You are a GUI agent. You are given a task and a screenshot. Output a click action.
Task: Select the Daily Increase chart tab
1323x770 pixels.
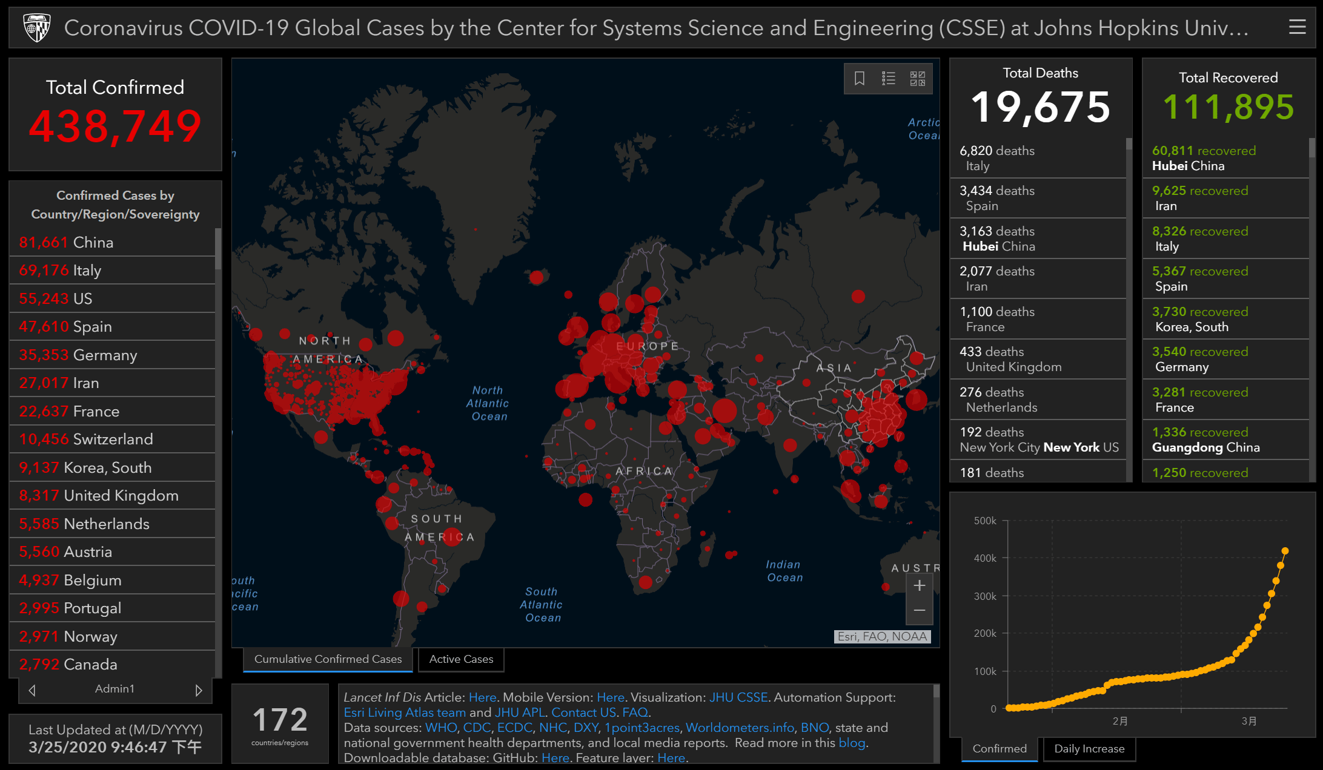point(1089,749)
